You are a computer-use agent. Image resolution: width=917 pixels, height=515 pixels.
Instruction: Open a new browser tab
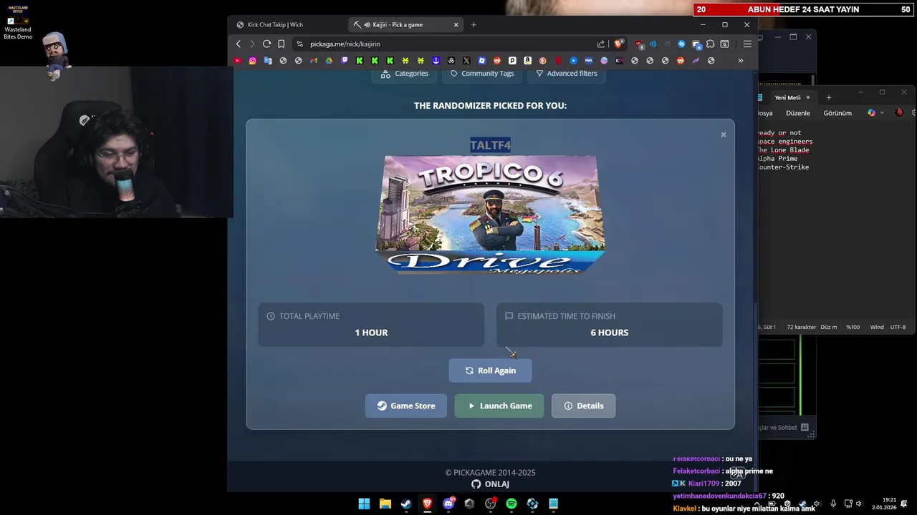pos(474,24)
